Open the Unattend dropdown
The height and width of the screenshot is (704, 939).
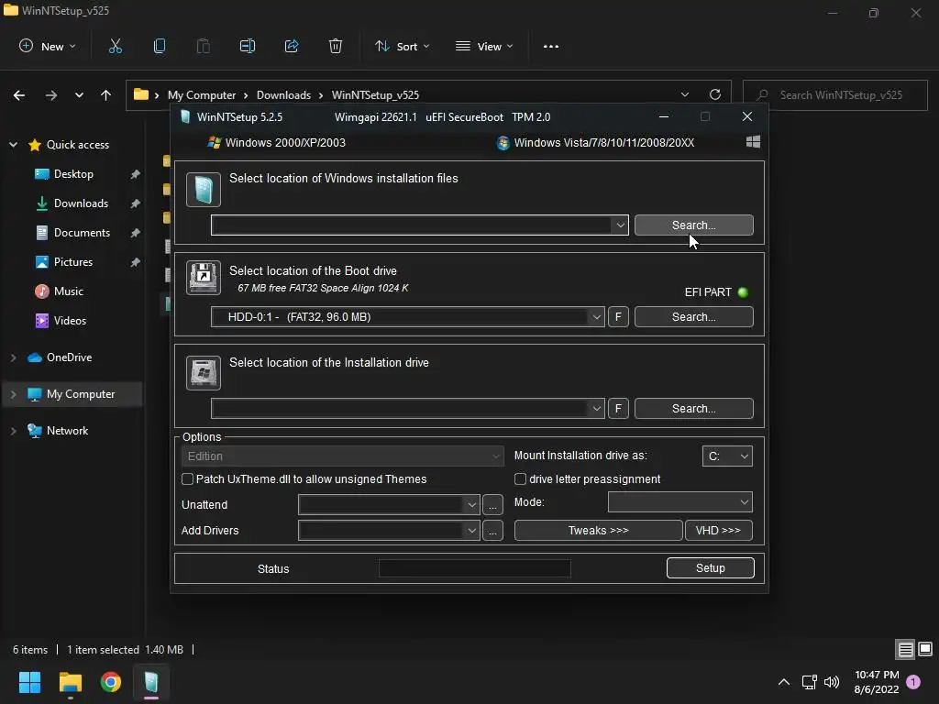tap(389, 505)
